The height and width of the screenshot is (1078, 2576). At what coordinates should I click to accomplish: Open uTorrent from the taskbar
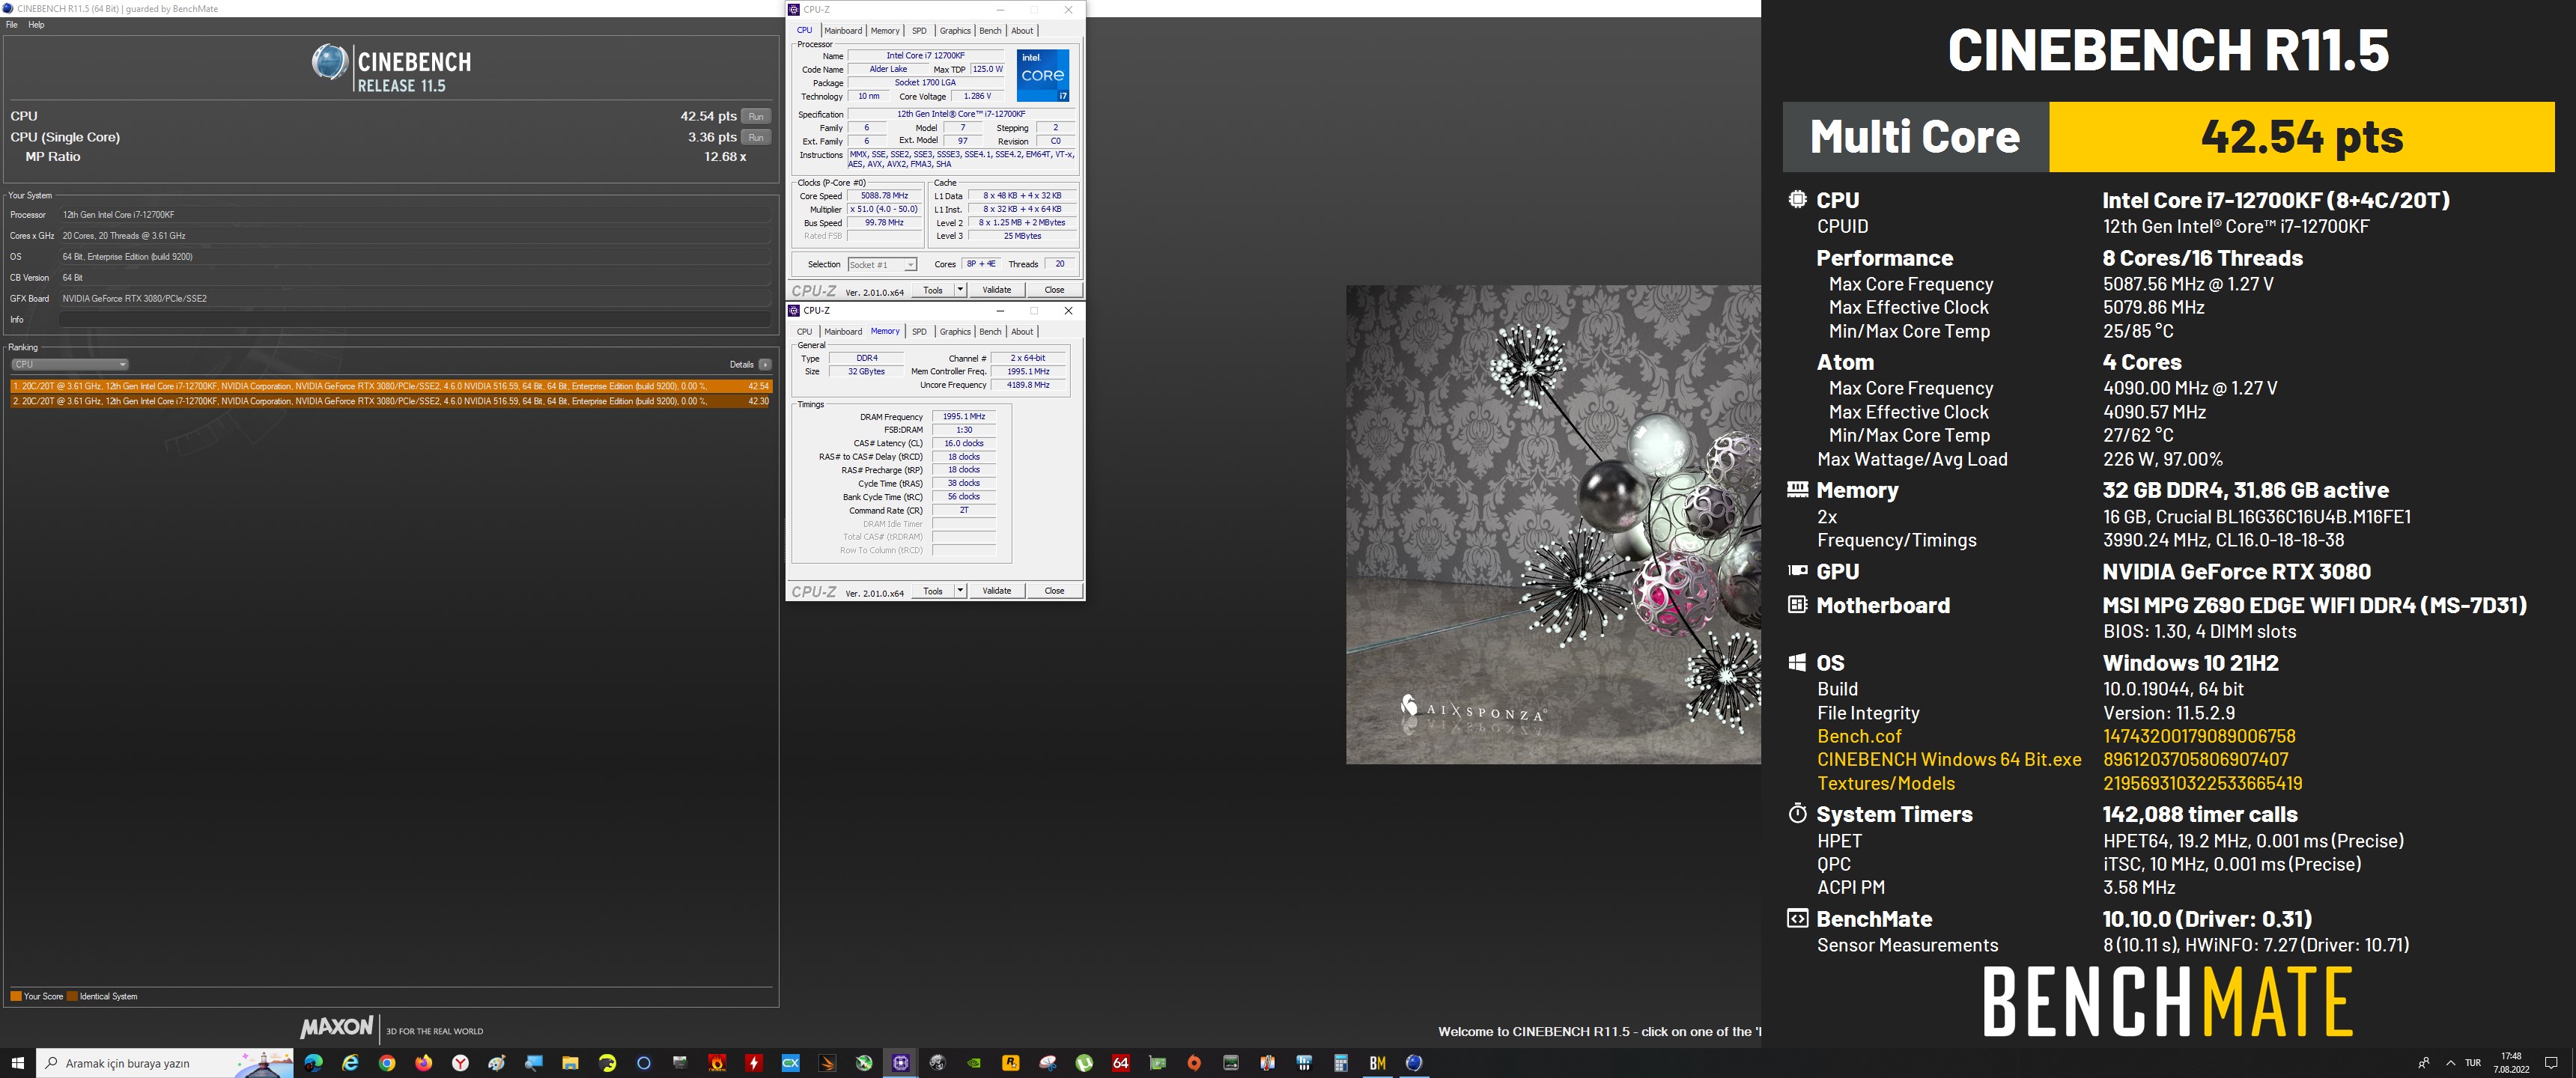tap(1084, 1063)
